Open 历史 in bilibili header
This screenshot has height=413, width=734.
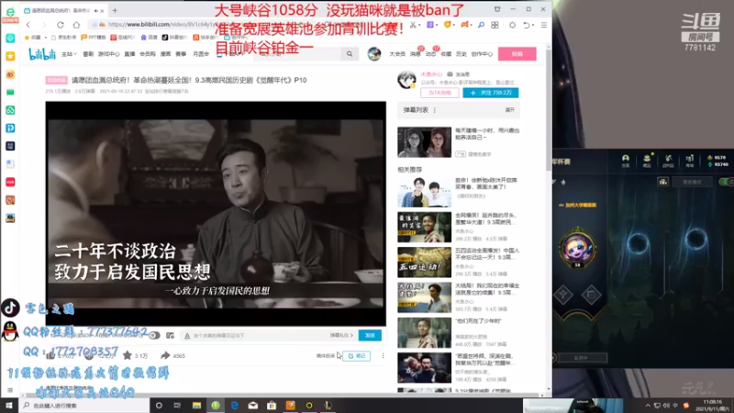coord(462,54)
